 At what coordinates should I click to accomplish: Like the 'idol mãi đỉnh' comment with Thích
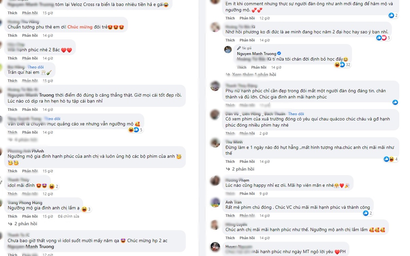(12, 194)
